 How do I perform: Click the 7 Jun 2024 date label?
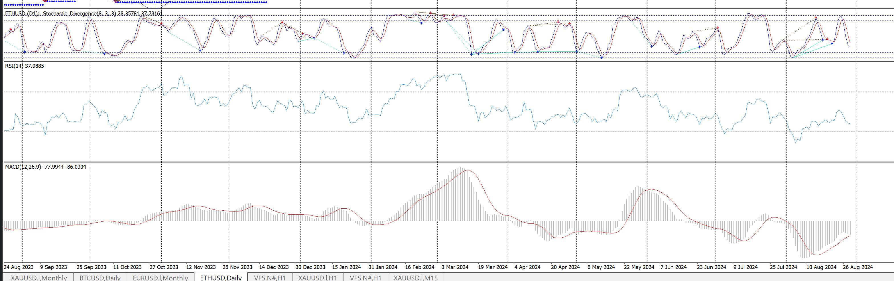pyautogui.click(x=673, y=267)
